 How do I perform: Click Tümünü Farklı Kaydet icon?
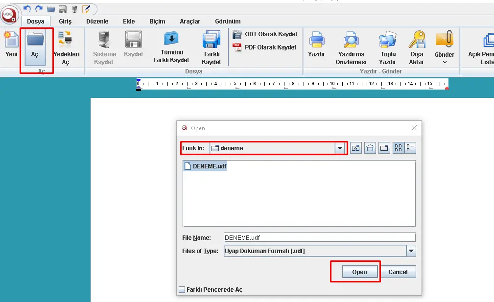click(x=171, y=39)
